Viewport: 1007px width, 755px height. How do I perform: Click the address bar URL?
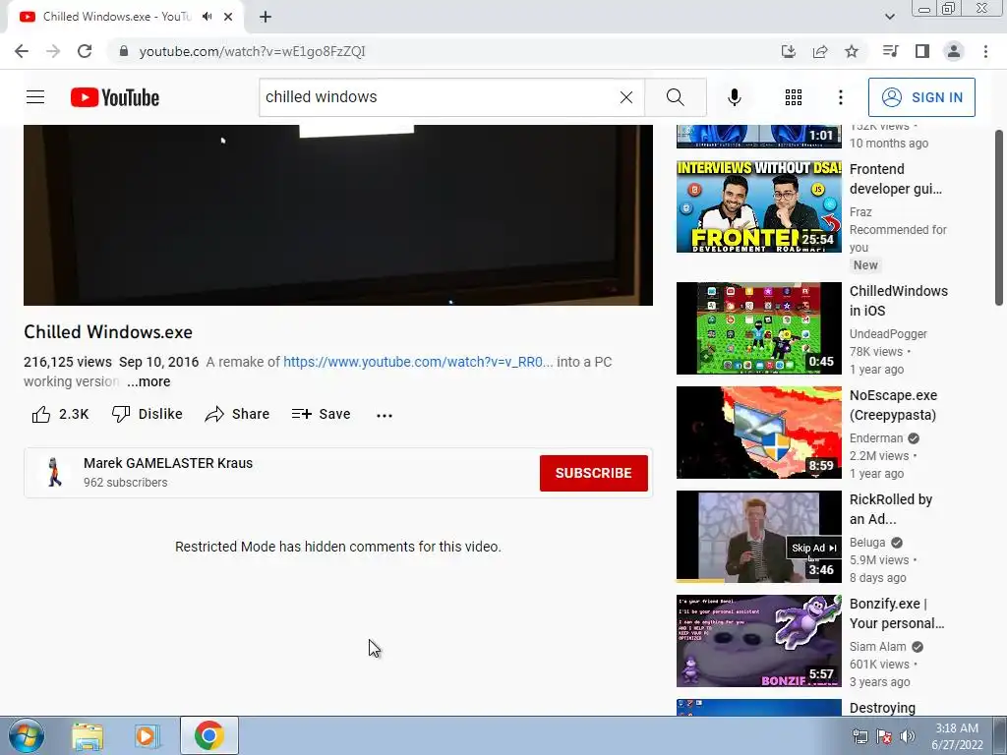pyautogui.click(x=252, y=51)
